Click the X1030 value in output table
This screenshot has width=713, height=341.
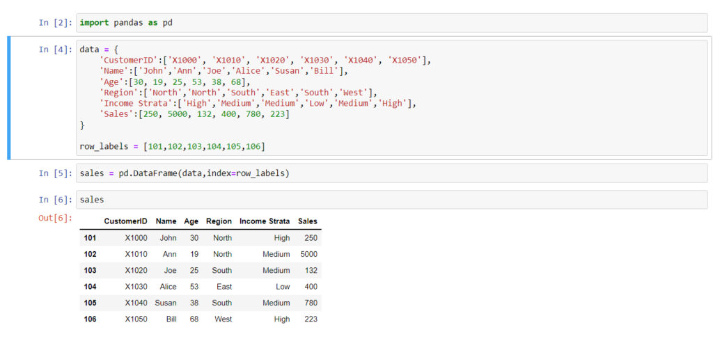pos(136,287)
